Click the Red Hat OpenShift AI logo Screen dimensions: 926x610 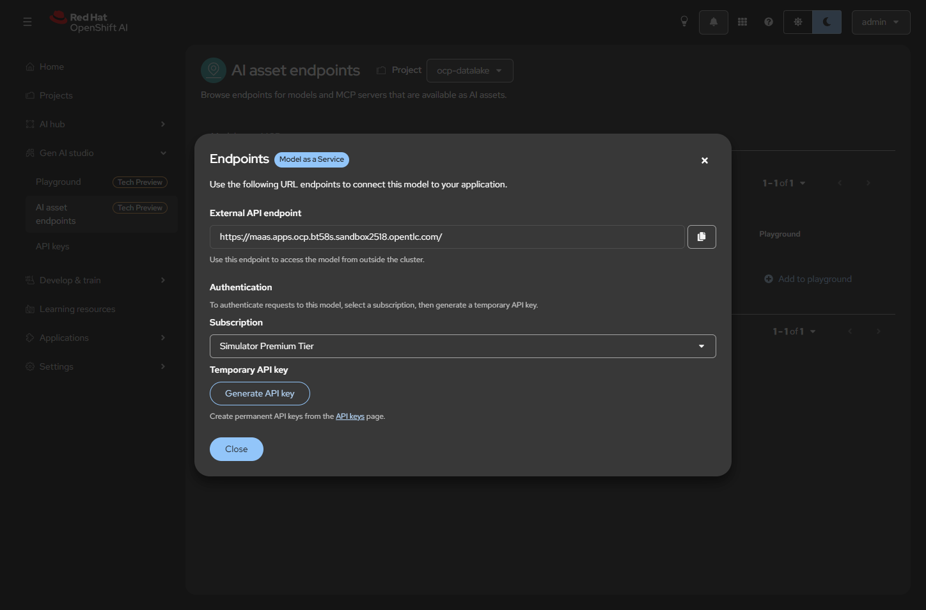(89, 22)
